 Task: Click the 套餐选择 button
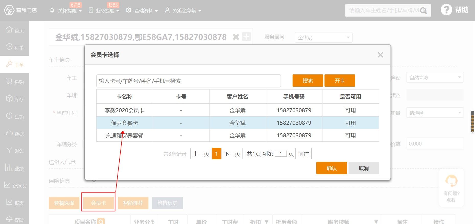[x=64, y=203]
